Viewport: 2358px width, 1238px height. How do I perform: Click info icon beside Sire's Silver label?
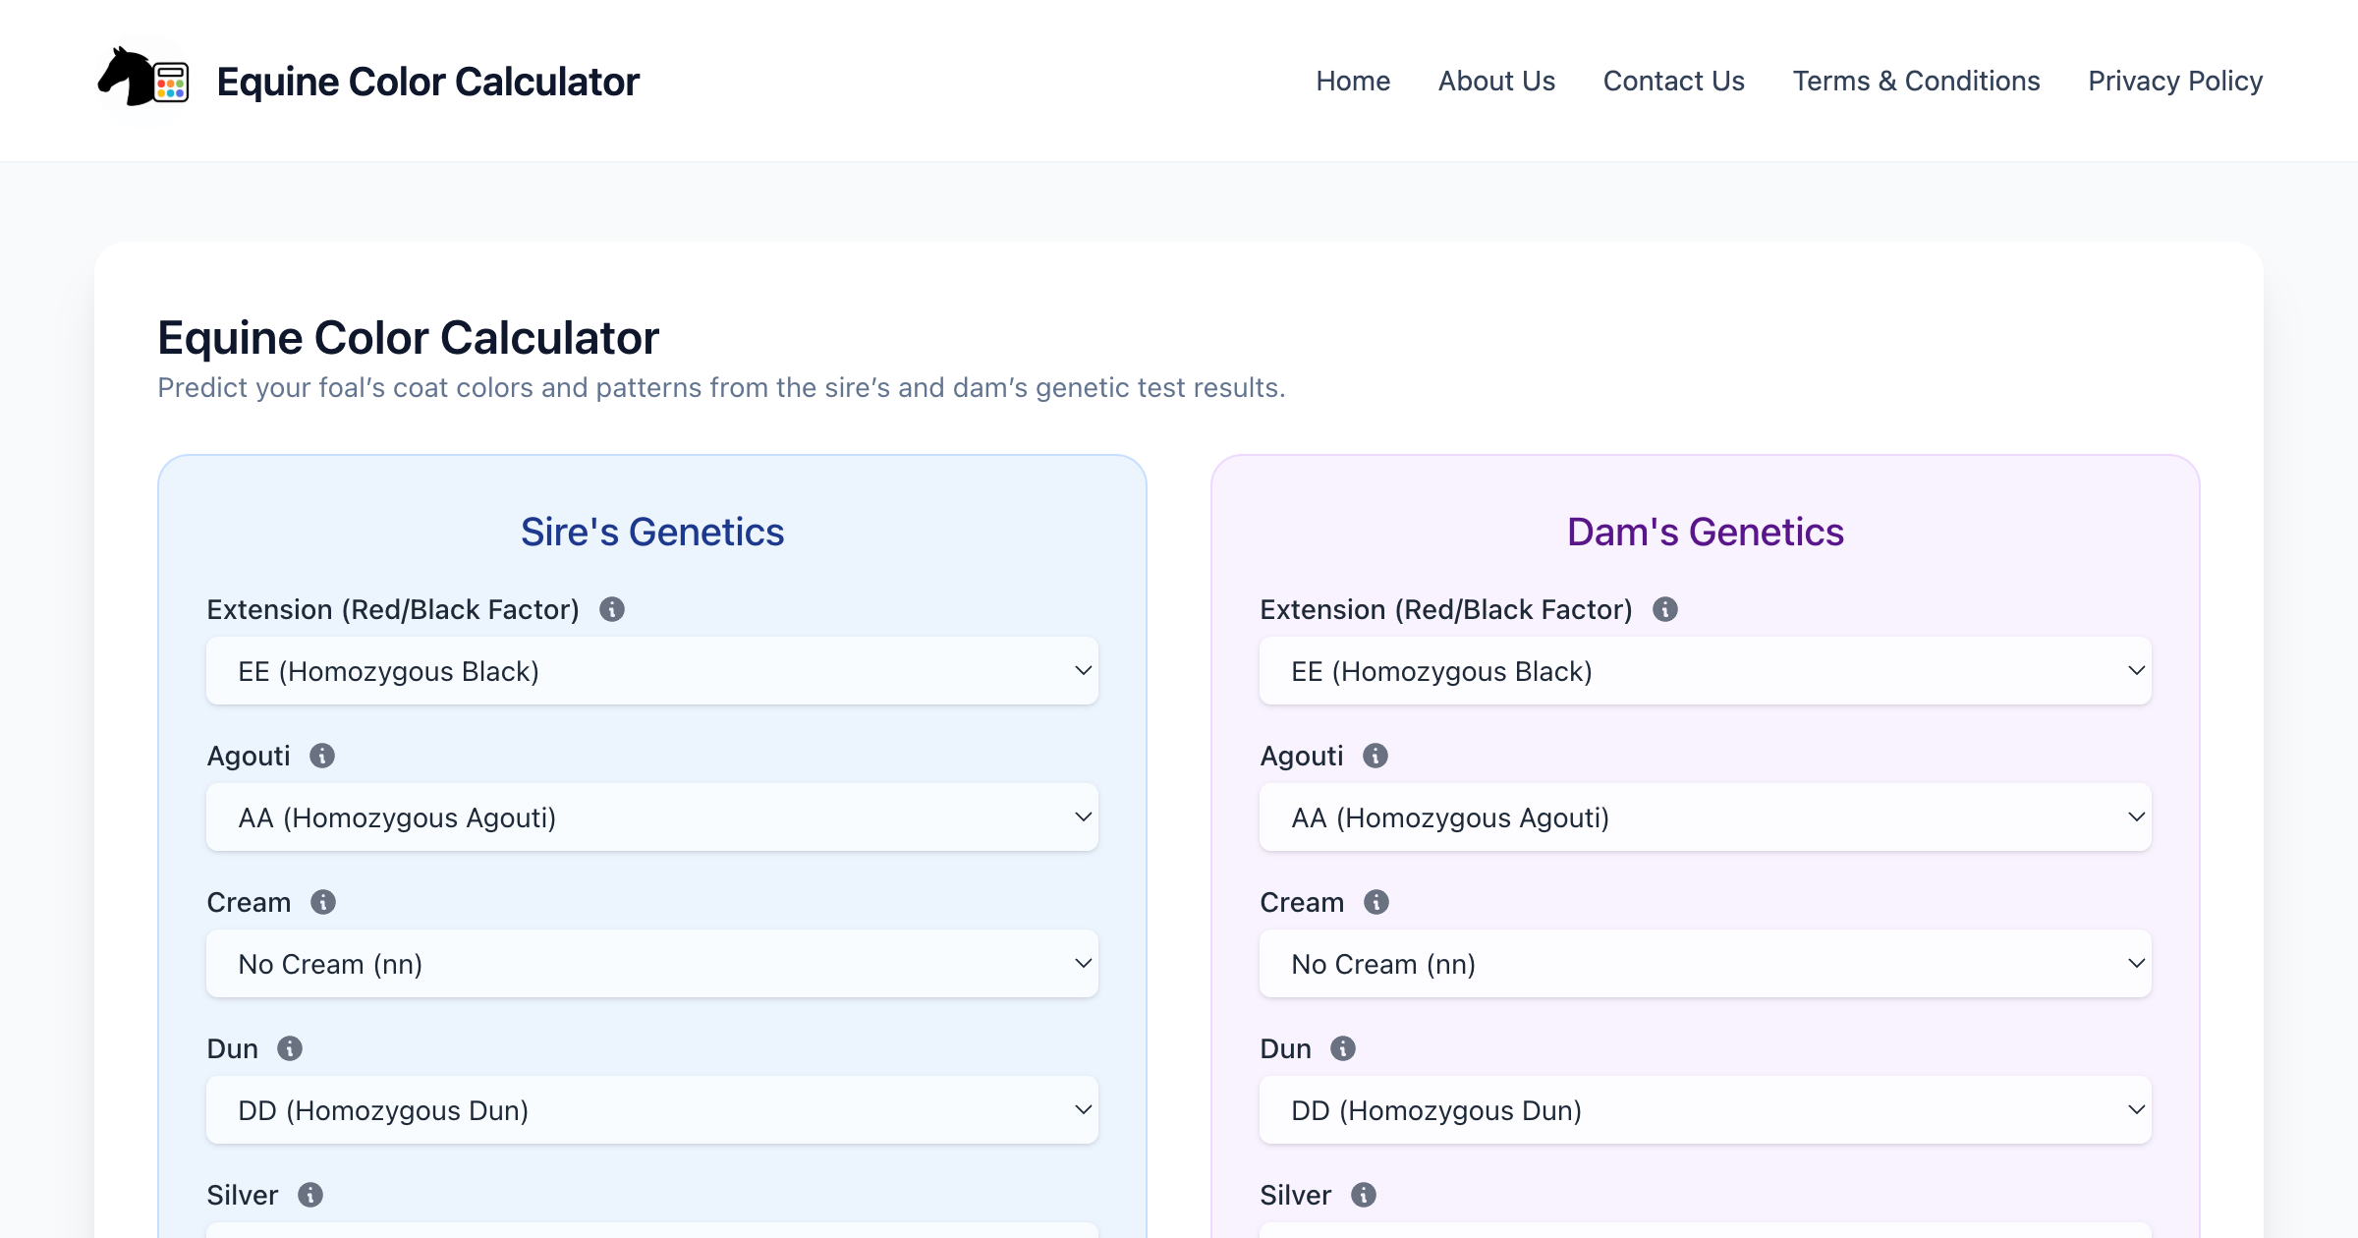(310, 1195)
